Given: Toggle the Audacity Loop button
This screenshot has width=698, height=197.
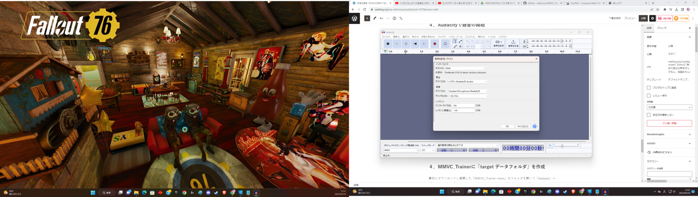Looking at the screenshot, I should (x=445, y=44).
